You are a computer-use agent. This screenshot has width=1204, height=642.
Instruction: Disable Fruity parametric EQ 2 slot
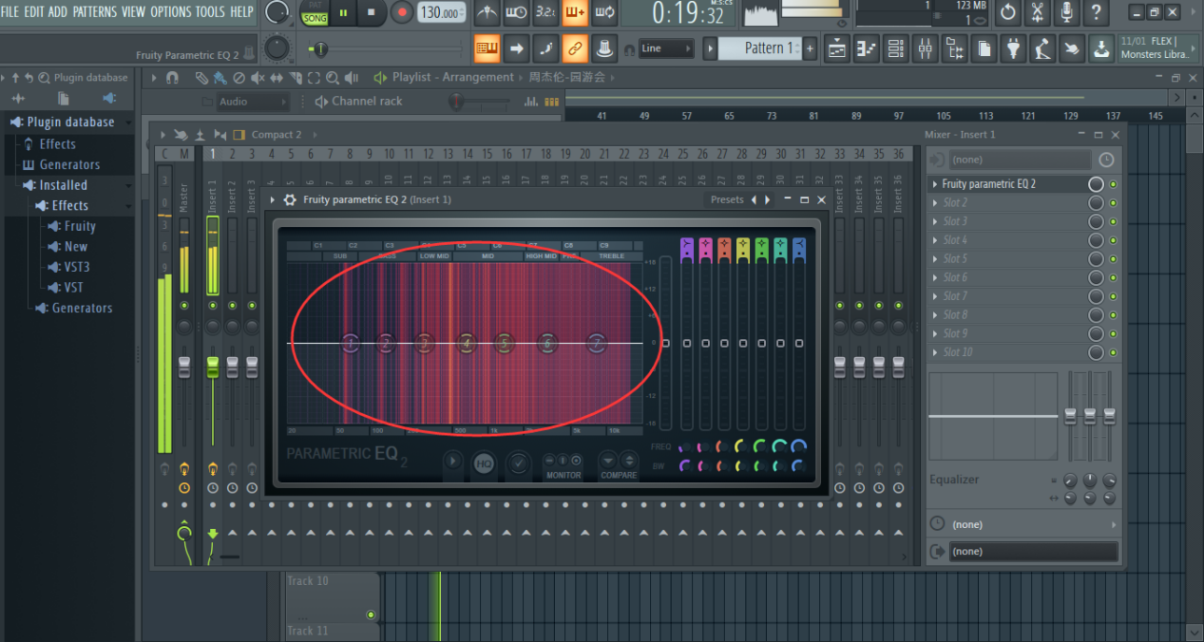tap(1114, 184)
